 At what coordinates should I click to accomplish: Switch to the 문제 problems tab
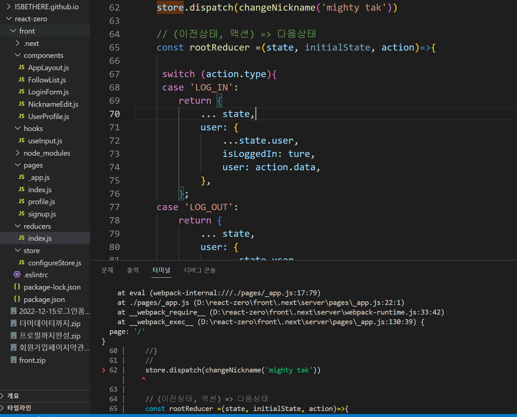(x=107, y=270)
